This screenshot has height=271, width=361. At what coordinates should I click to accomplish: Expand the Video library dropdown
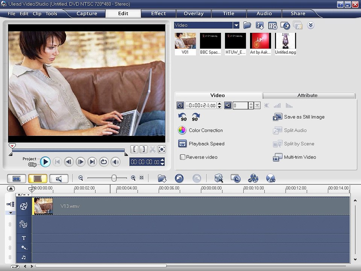tap(236, 25)
